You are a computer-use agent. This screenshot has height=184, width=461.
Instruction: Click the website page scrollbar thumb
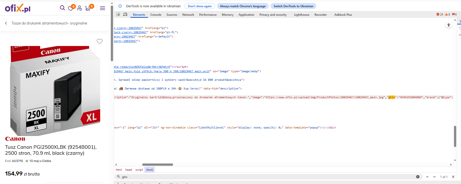click(x=112, y=33)
